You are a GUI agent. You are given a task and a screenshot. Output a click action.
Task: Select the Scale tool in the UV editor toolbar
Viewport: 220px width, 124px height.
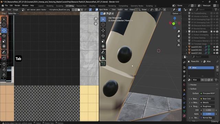(4, 41)
